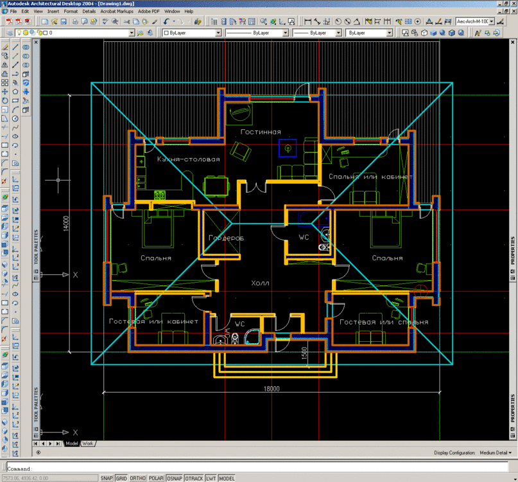Click the Undo icon on the Standard toolbar

165,22
